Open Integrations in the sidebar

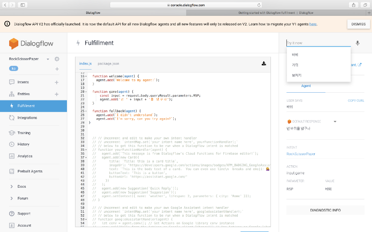(27, 118)
